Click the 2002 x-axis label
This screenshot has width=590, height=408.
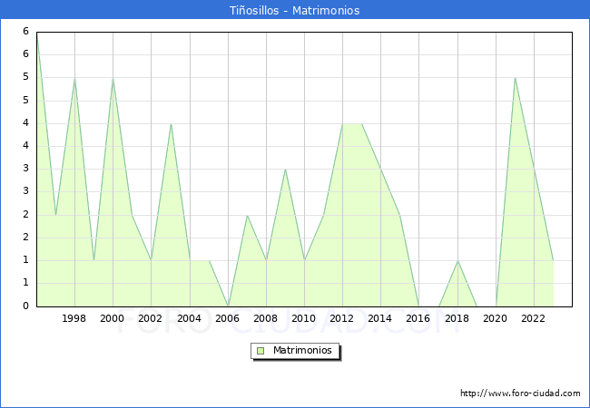point(150,318)
